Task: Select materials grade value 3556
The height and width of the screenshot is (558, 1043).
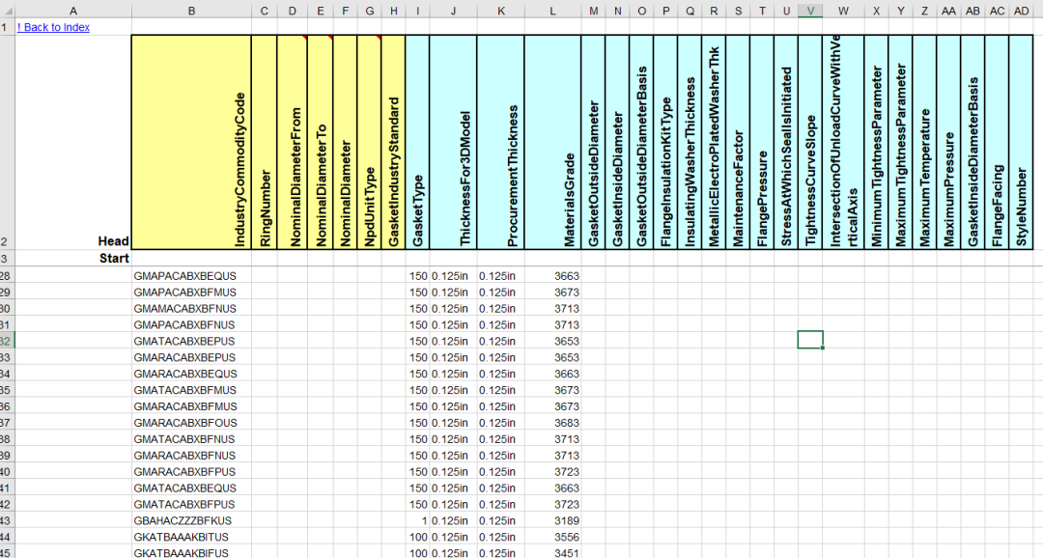Action: [552, 537]
